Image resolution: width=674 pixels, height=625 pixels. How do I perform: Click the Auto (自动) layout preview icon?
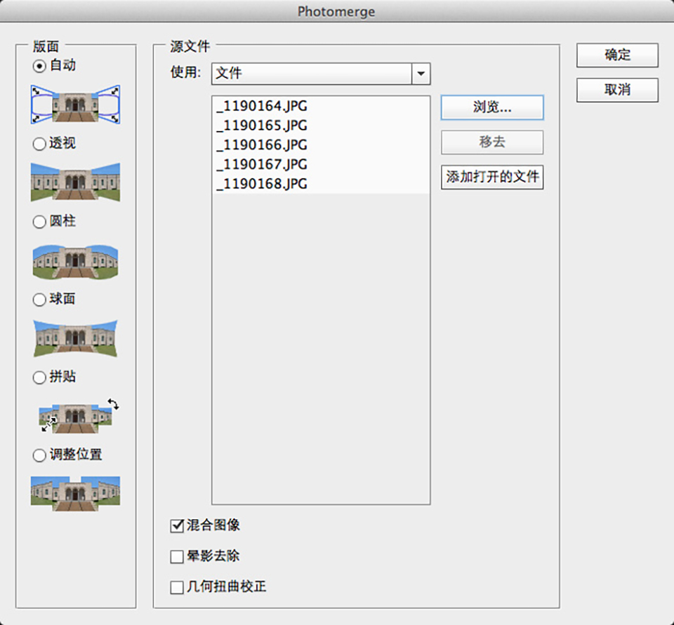(75, 105)
